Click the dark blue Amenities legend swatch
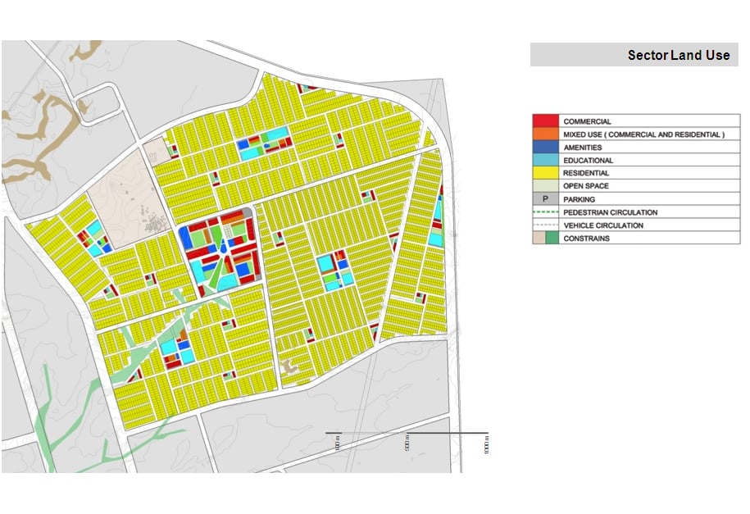The width and height of the screenshot is (750, 514). 545,147
